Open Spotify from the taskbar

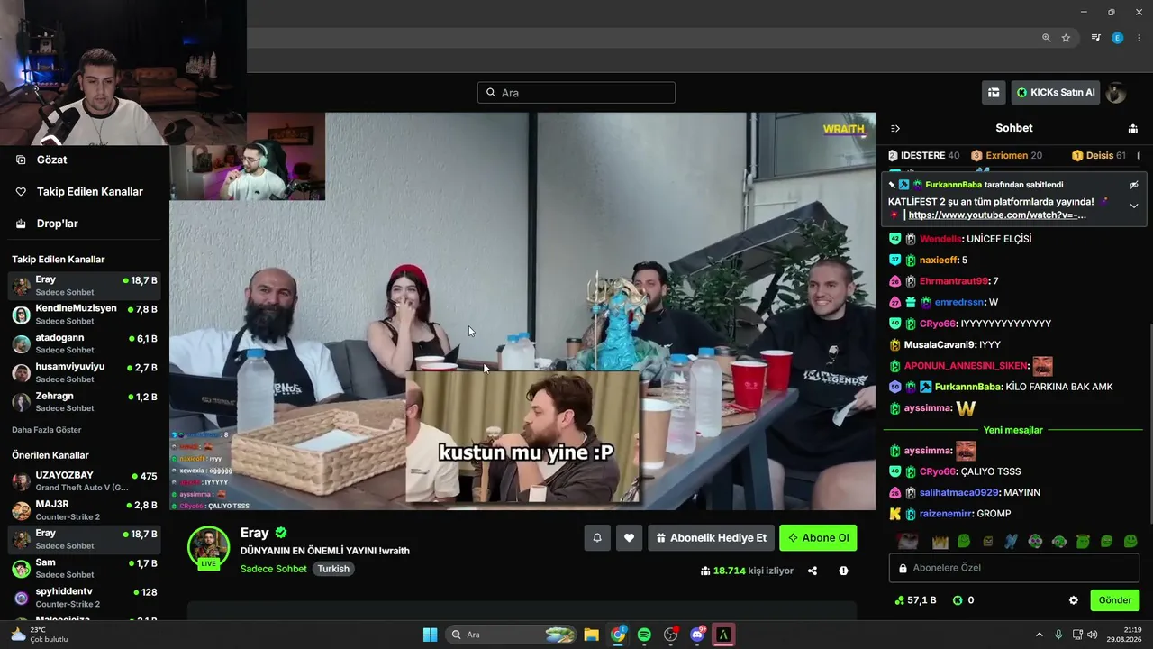(x=644, y=635)
